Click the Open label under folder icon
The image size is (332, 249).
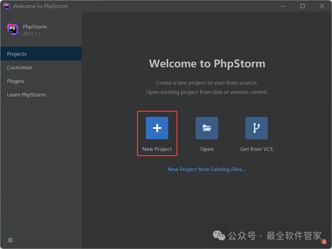coord(207,149)
